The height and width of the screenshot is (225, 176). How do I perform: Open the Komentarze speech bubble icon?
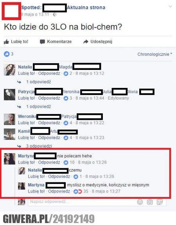[42, 42]
